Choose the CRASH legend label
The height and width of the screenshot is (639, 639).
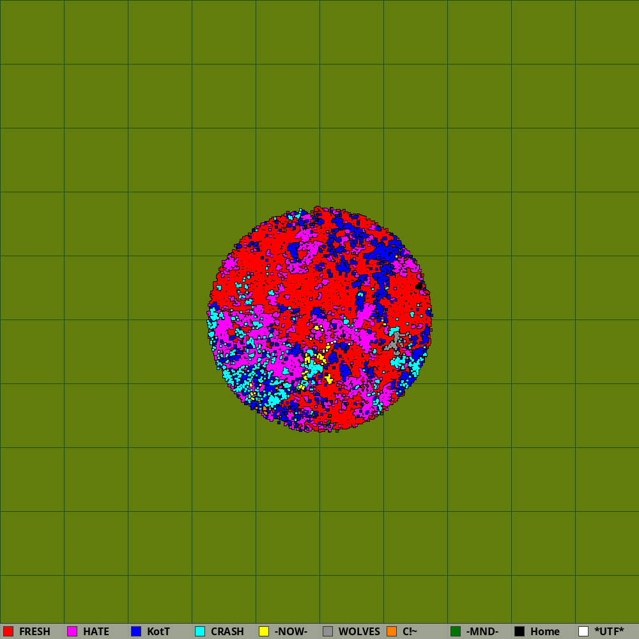point(227,632)
